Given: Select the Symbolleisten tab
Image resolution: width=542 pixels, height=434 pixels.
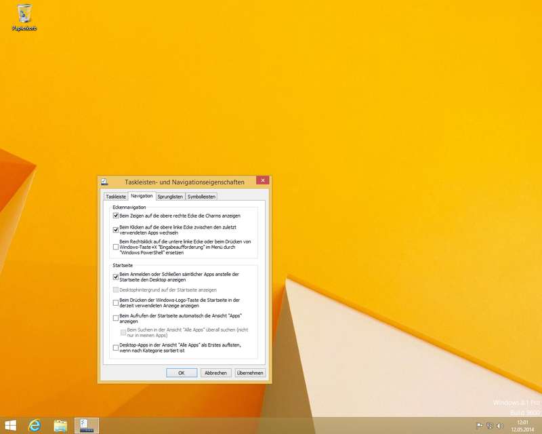Looking at the screenshot, I should point(201,196).
